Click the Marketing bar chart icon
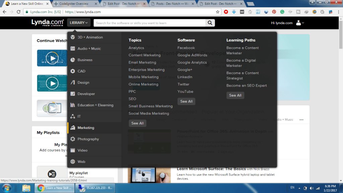This screenshot has width=343, height=193. [73, 128]
